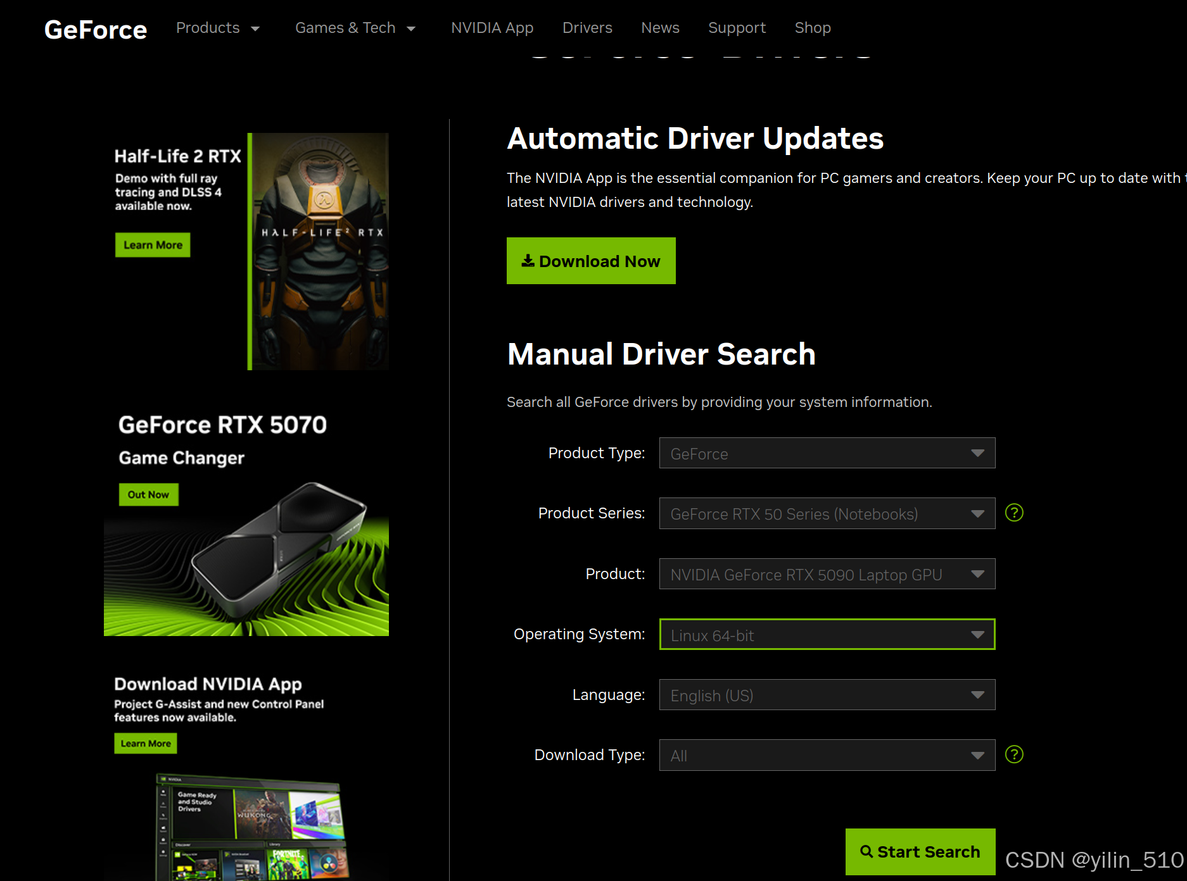Image resolution: width=1187 pixels, height=881 pixels.
Task: Open the Support nav item
Action: click(x=737, y=28)
